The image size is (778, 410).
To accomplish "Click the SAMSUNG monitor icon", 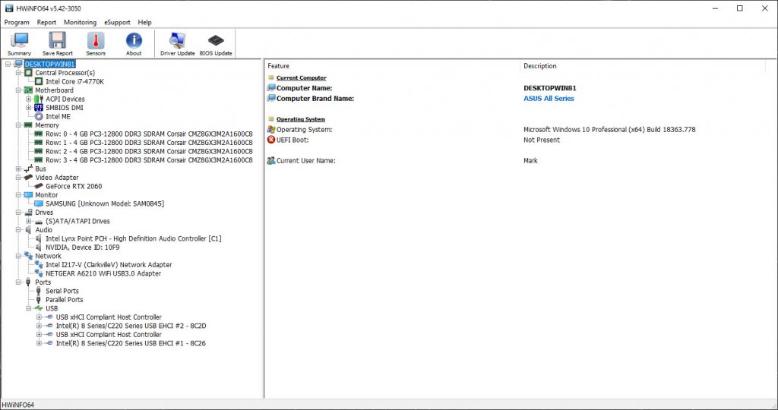I will coord(39,203).
